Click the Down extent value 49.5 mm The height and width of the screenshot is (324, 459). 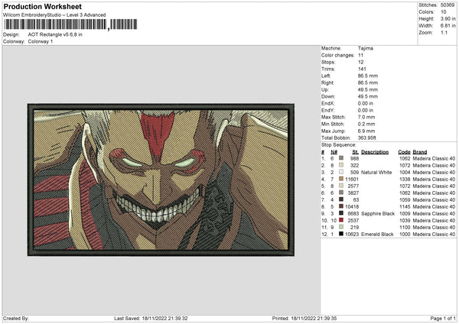368,96
